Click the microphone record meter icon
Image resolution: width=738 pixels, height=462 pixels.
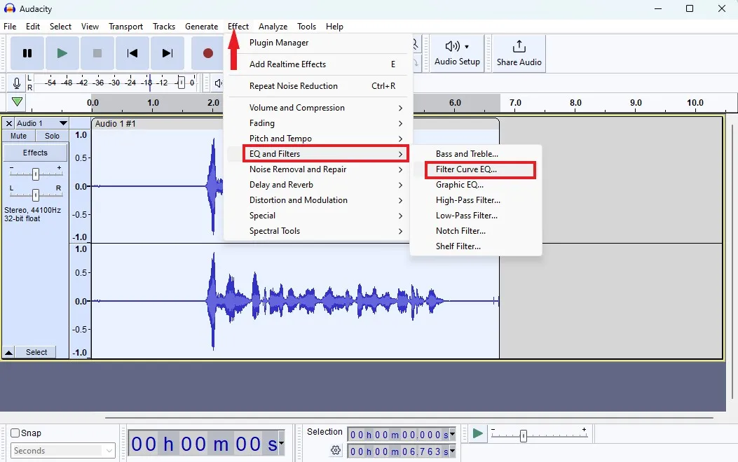17,83
